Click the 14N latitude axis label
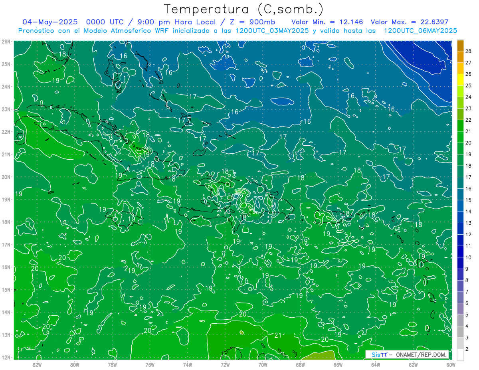Screen dimensions: 479x370 coord(6,312)
